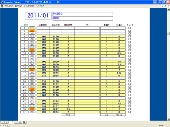Click the 21:37 leave time on day 29
Viewport: 170px width, 127px height.
[56, 106]
